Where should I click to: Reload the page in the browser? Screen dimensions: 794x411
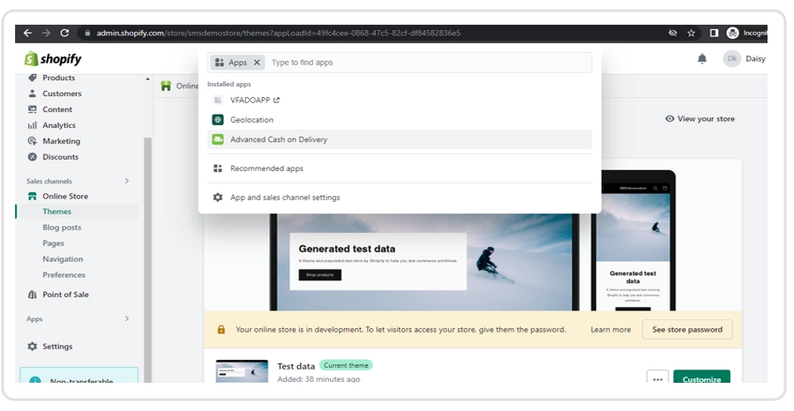click(x=64, y=33)
